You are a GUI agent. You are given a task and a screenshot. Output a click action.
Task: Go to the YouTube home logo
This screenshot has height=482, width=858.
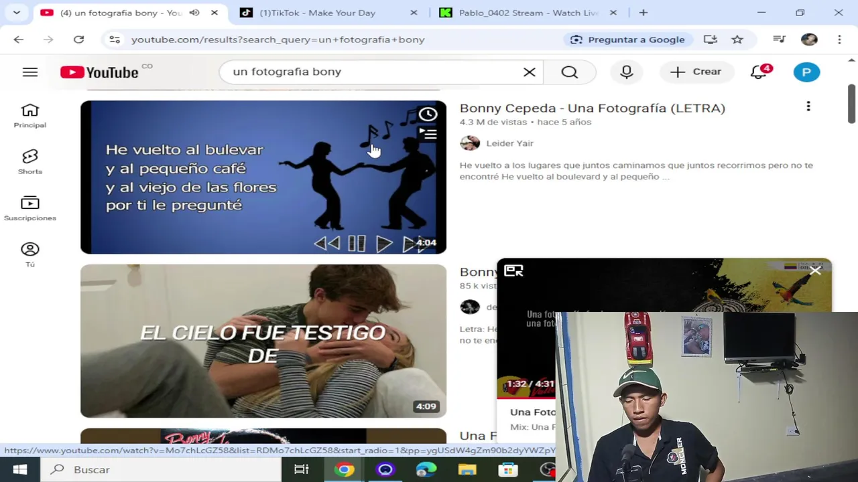click(x=99, y=72)
